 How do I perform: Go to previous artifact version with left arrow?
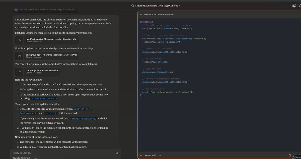point(141,155)
